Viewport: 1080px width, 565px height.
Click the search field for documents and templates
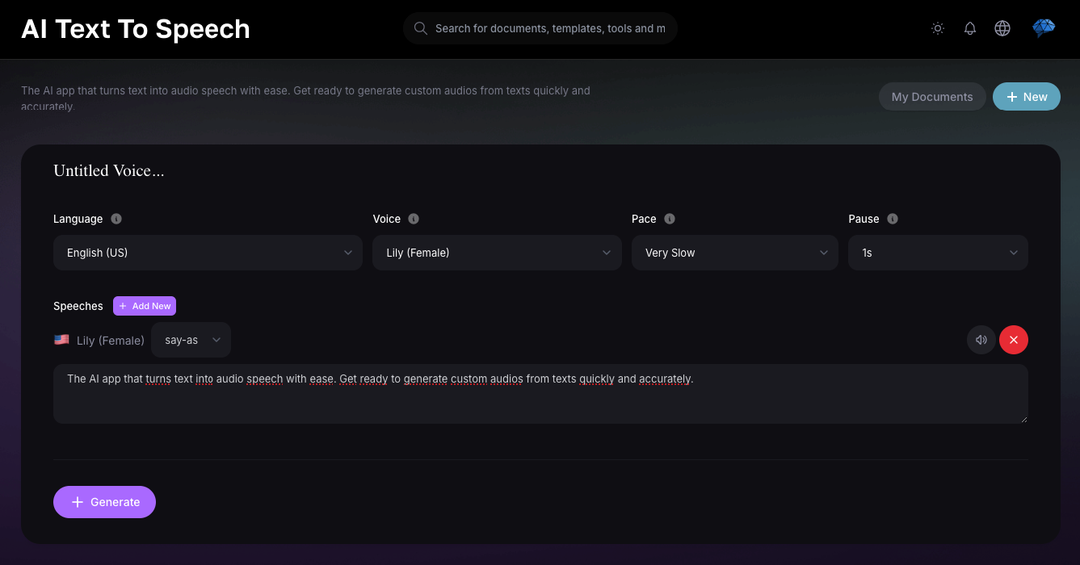point(540,28)
